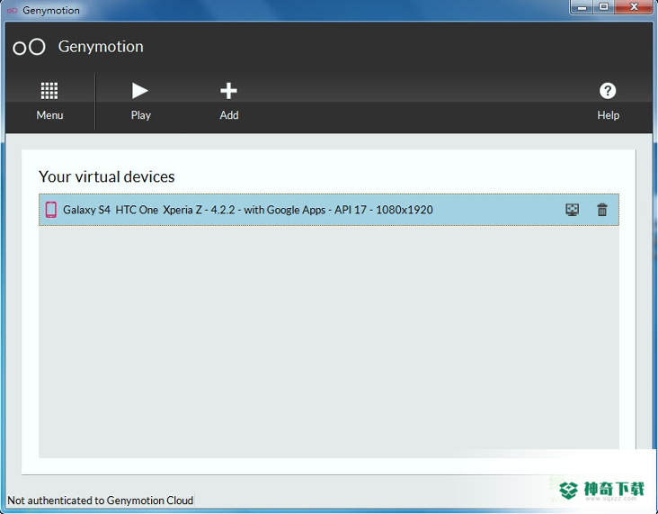This screenshot has width=658, height=514.
Task: Click the Genymotion title bar app icon
Action: [13, 11]
